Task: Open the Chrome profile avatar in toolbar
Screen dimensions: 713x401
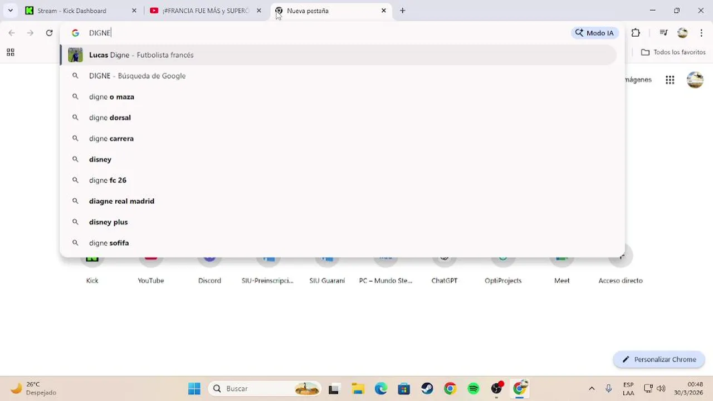Action: pos(682,33)
